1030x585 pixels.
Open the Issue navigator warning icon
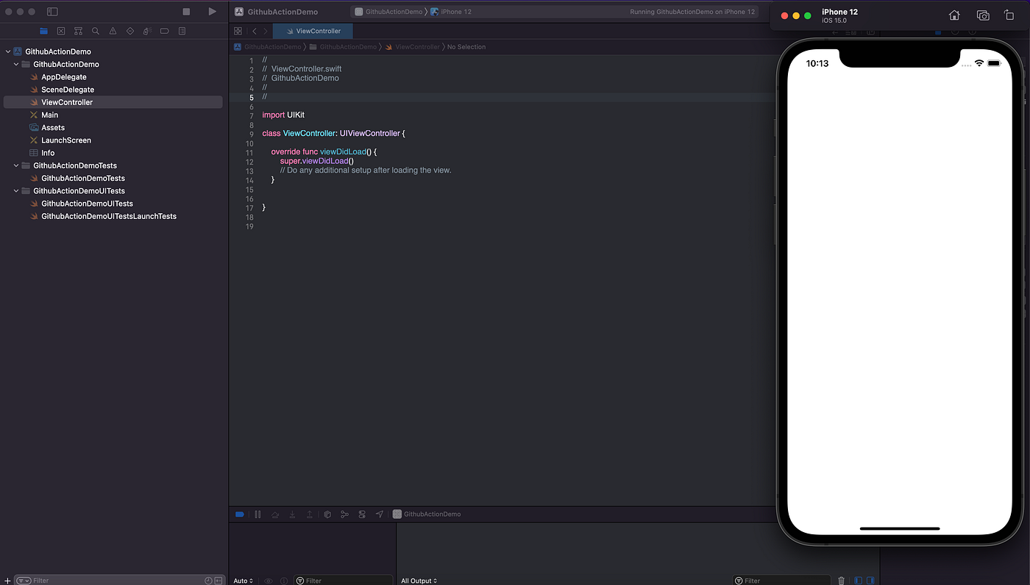tap(112, 31)
